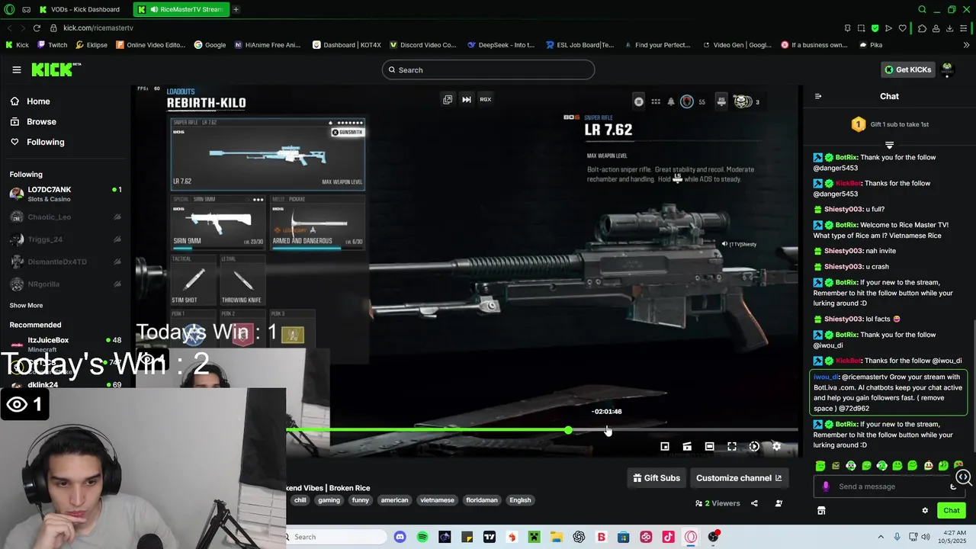Open Triggs_24 channel in sidebar

click(66, 239)
